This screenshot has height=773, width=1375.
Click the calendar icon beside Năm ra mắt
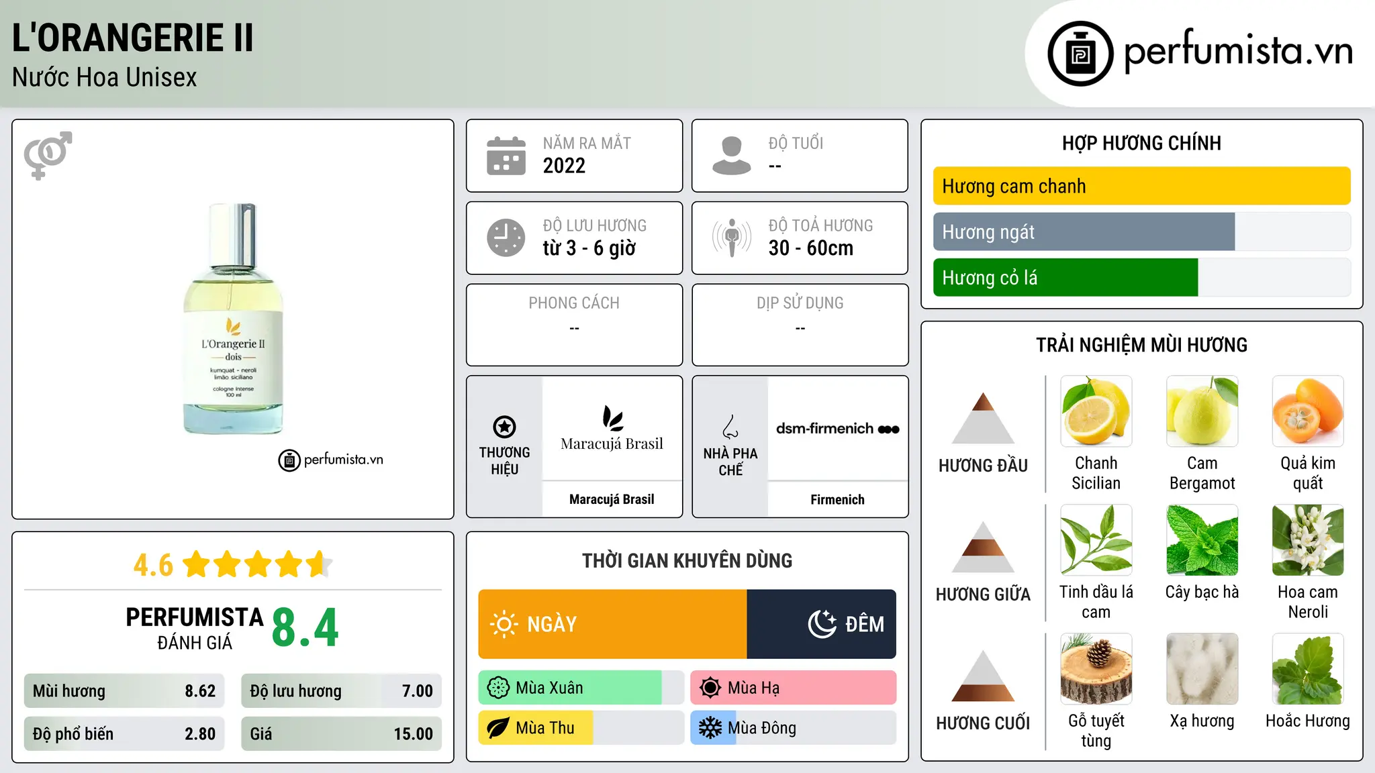tap(506, 156)
